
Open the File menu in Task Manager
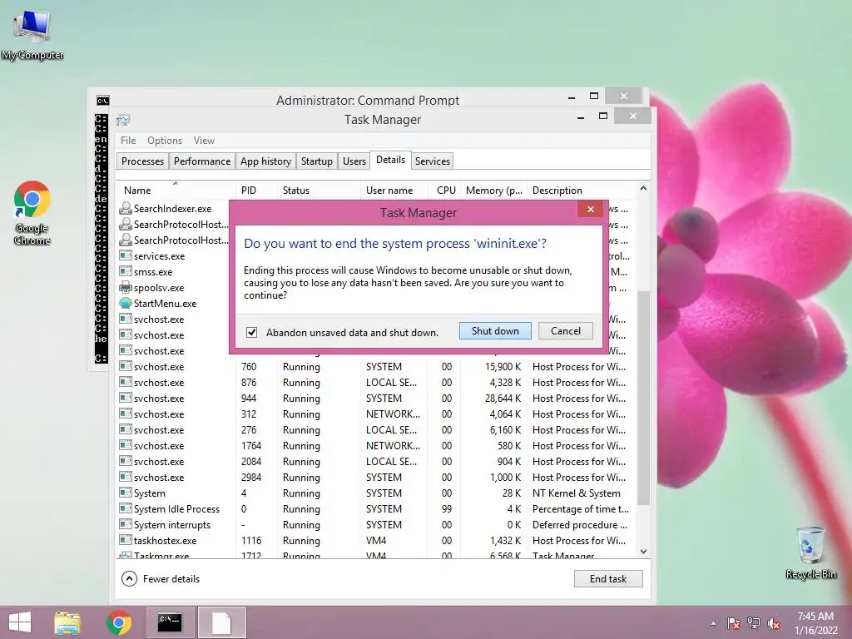click(x=128, y=140)
